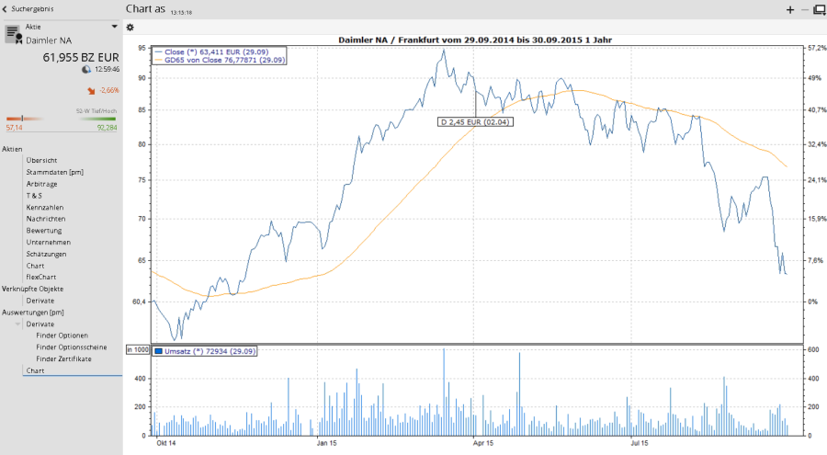Click the clock icon next to 12:59:46
The width and height of the screenshot is (827, 455).
[x=86, y=69]
